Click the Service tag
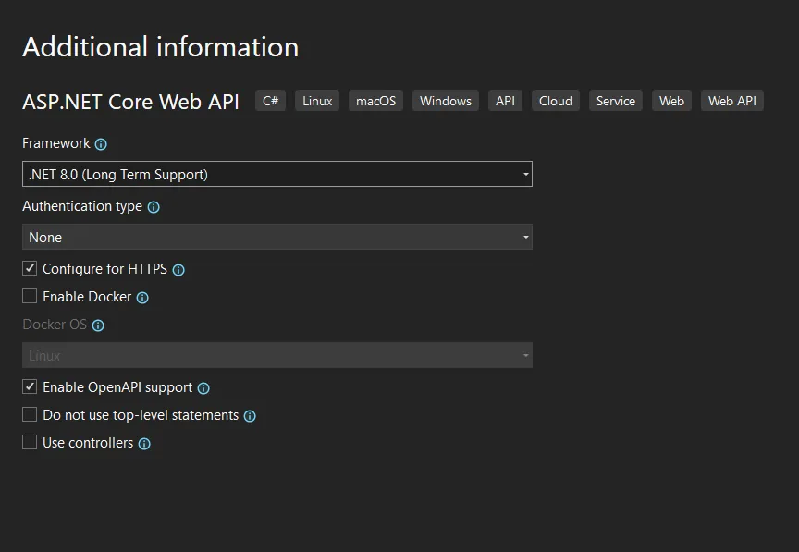The width and height of the screenshot is (799, 552). click(615, 100)
